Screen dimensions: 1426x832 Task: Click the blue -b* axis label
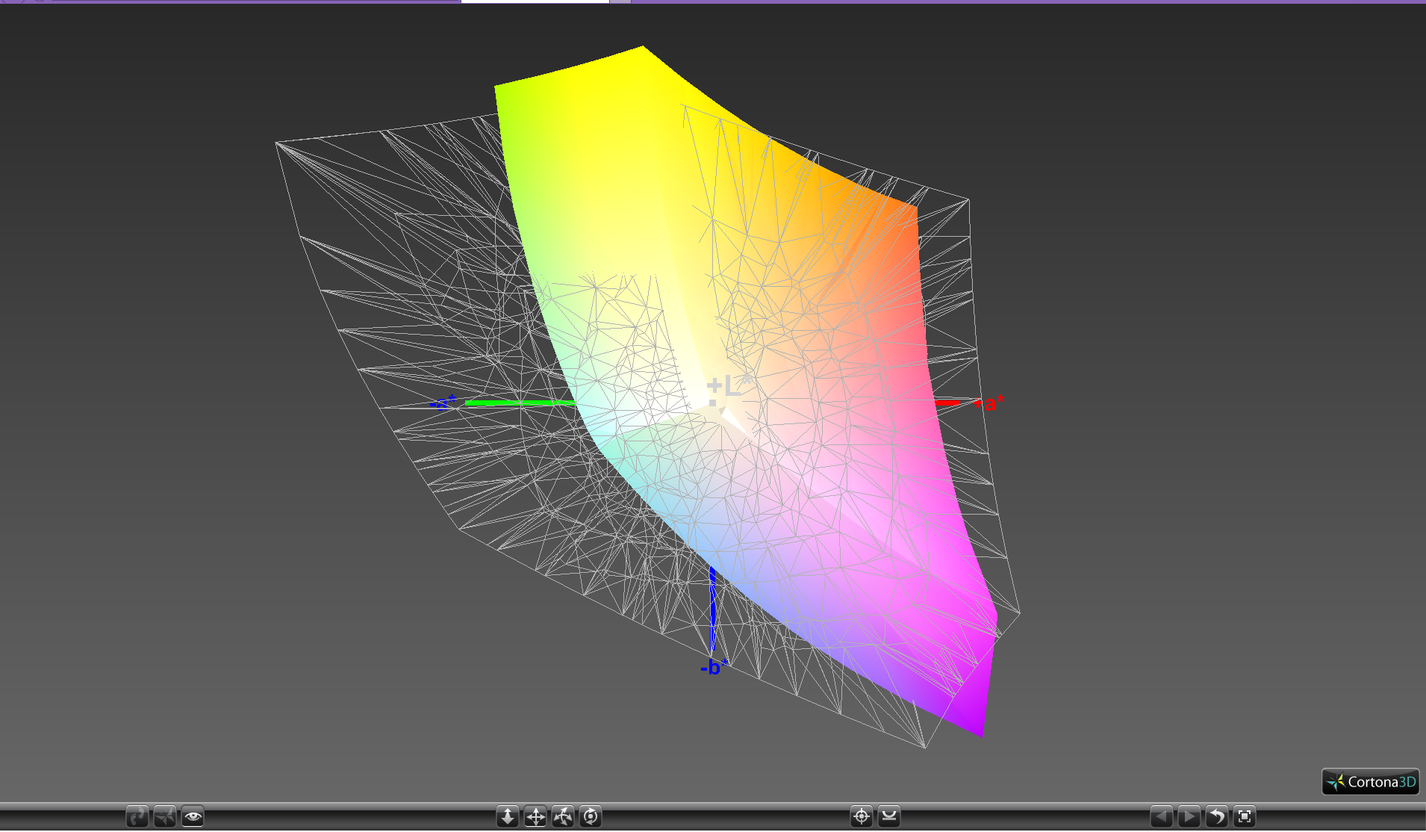click(714, 666)
